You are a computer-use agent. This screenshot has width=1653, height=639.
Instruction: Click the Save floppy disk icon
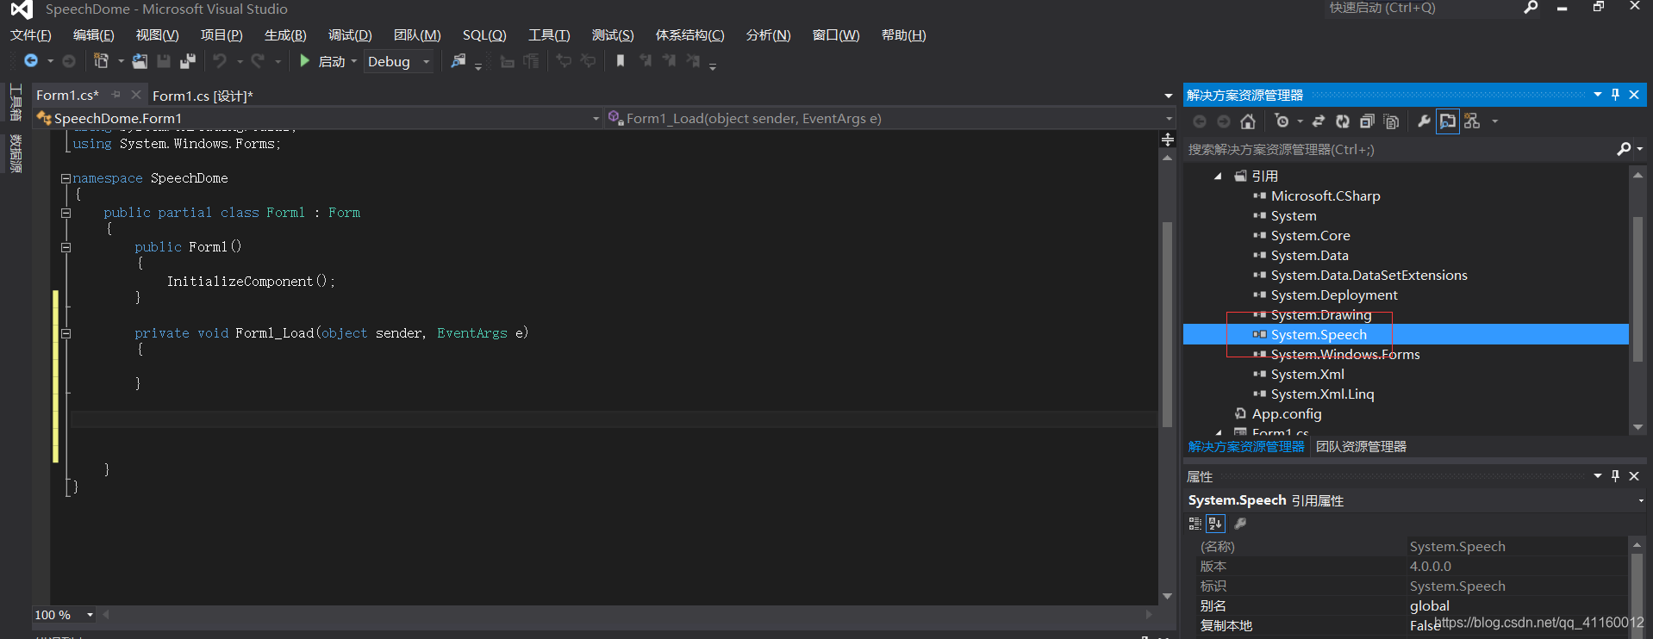coord(163,61)
